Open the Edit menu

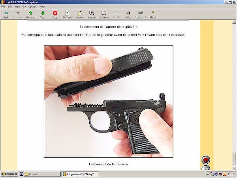(9, 7)
